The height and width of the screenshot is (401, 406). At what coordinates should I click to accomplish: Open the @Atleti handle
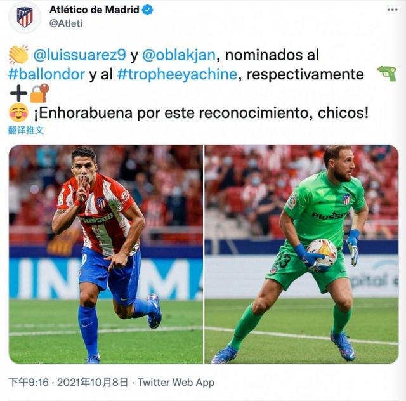tap(66, 23)
